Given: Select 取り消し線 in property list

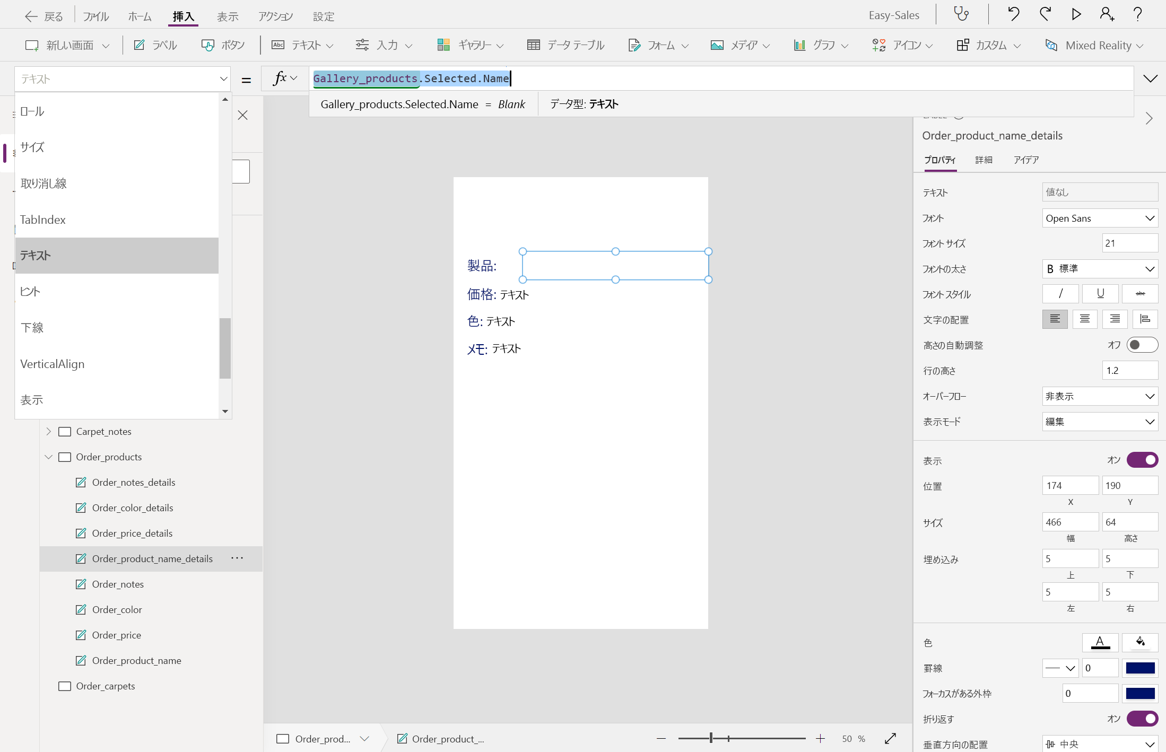Looking at the screenshot, I should click(x=117, y=183).
